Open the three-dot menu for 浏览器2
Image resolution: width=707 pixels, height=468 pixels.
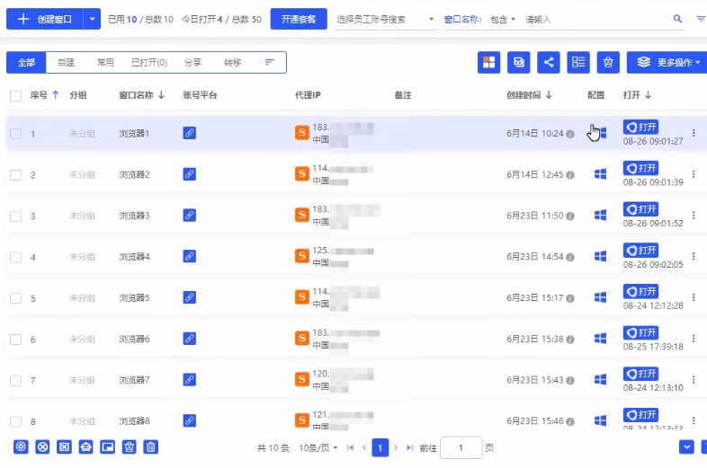click(x=693, y=174)
